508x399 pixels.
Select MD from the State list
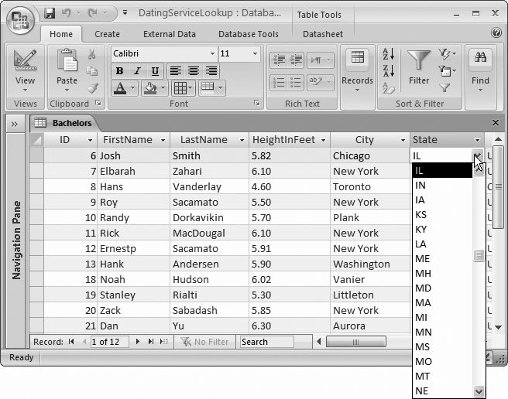coord(423,288)
